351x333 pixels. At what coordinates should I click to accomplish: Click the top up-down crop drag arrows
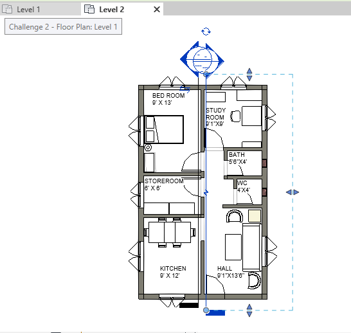coord(249,75)
